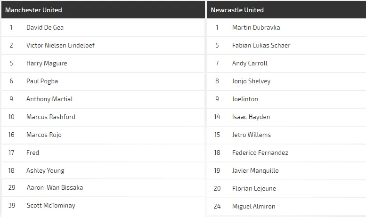Click Marcus Rashford's name
This screenshot has height=217, width=366.
coord(50,117)
